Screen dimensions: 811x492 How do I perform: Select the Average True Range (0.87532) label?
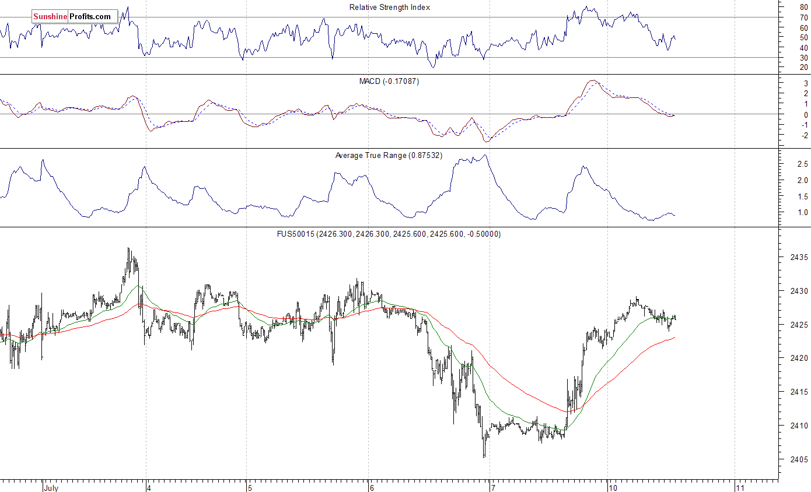[389, 156]
